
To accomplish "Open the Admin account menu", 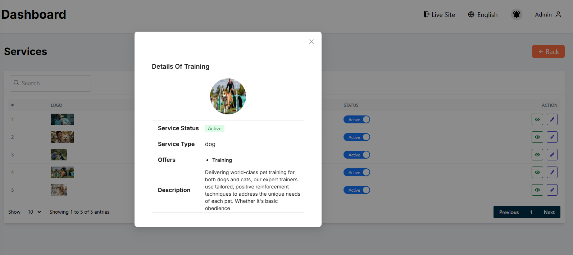I will pos(543,14).
